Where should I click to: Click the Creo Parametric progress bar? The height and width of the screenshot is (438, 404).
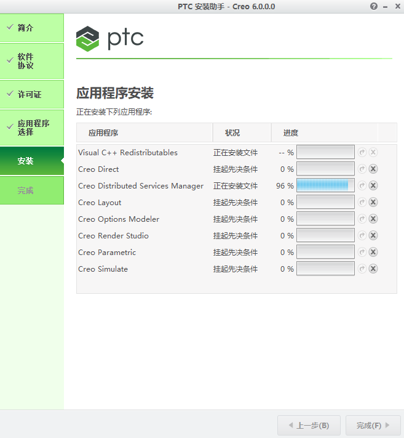click(x=325, y=252)
